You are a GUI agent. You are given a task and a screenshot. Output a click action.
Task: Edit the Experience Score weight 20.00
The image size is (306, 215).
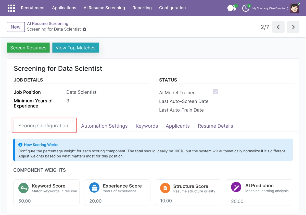(95, 201)
